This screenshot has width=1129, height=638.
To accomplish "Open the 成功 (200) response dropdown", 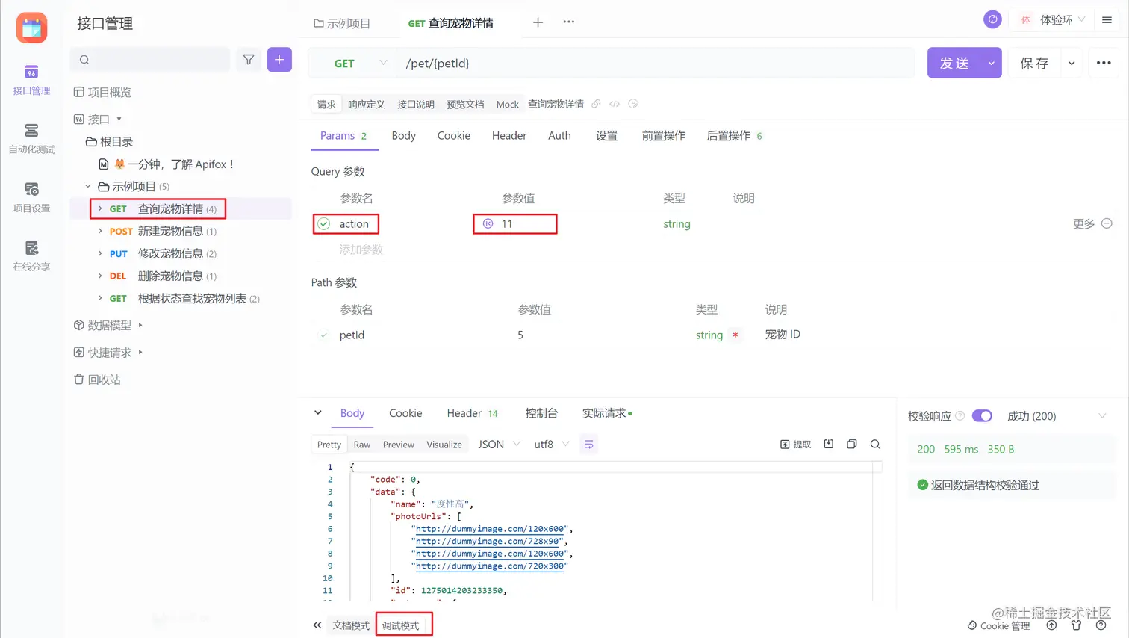I will click(x=1057, y=416).
